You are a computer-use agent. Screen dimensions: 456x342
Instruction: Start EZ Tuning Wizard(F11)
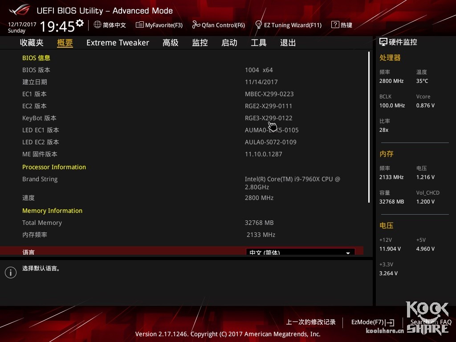click(289, 25)
